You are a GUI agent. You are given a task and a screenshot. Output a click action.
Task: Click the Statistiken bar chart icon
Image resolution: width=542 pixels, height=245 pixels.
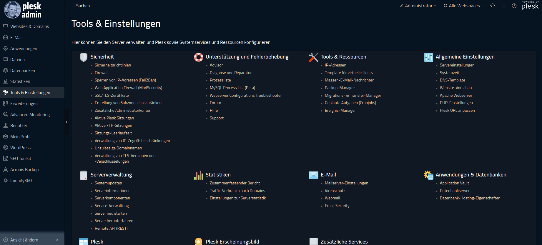[x=199, y=175]
